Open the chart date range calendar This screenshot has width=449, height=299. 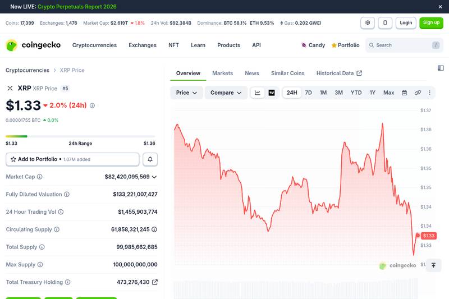pyautogui.click(x=404, y=93)
